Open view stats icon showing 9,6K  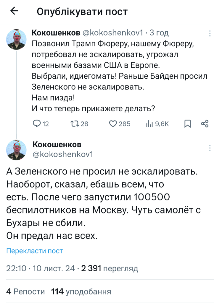(x=149, y=124)
